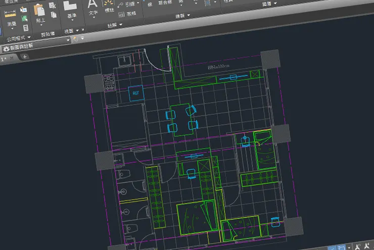374x250 pixels.
Task: Open the 製圖與註解 workspace selector
Action: pos(36,45)
